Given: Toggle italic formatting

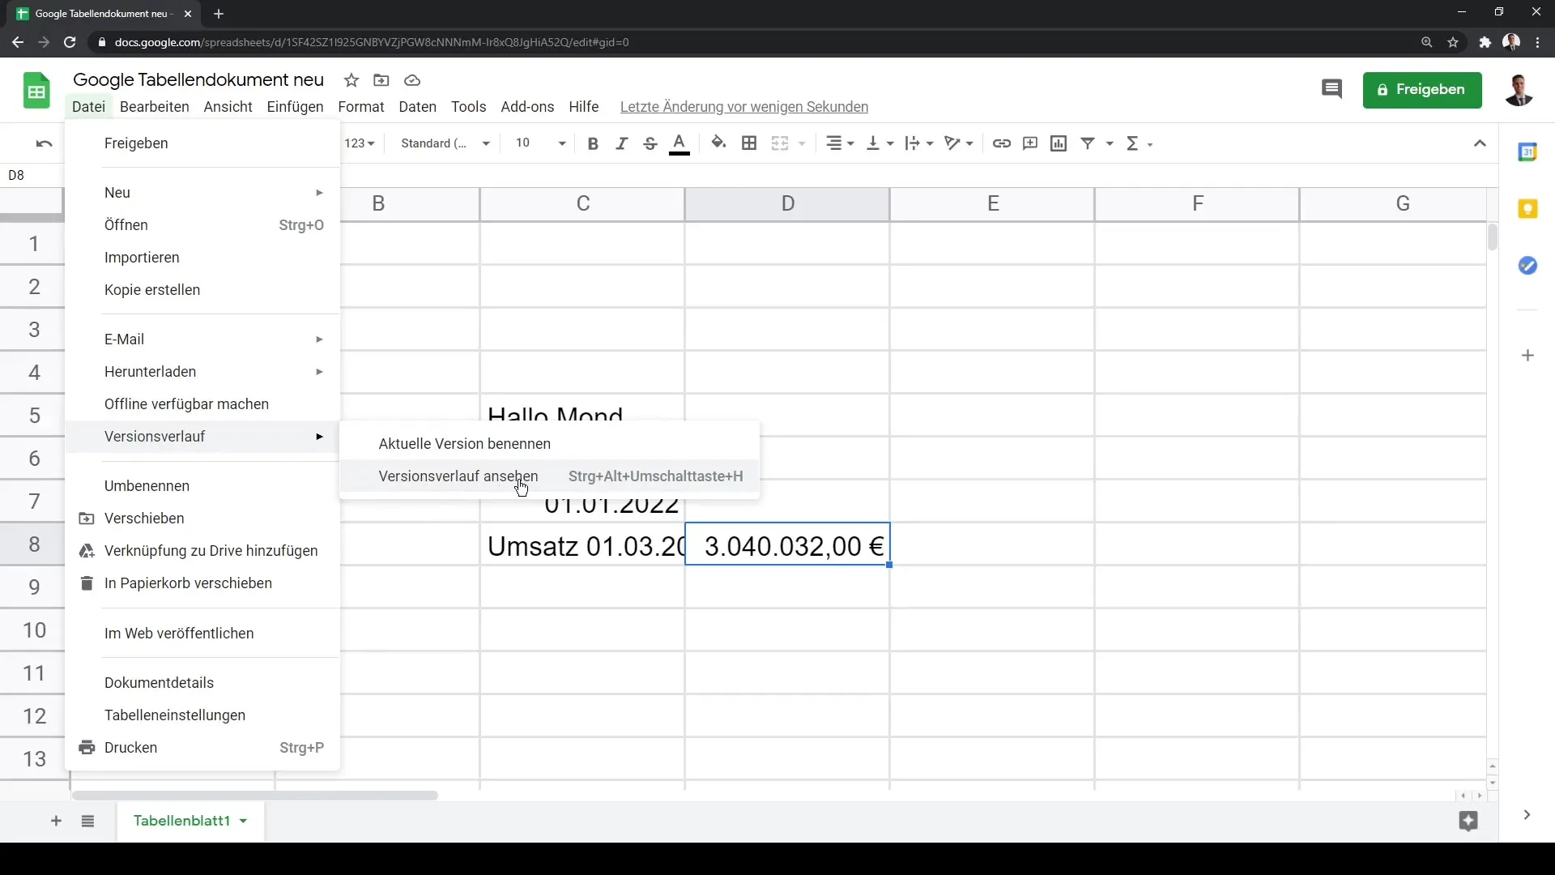Looking at the screenshot, I should 621,143.
